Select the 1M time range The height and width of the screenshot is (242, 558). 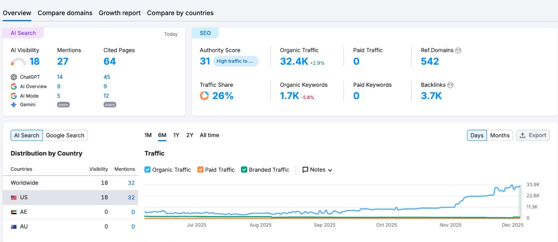pos(148,135)
